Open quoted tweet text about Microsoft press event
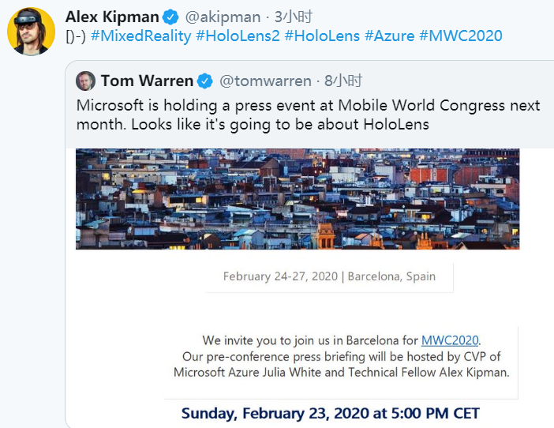Viewport: 554px width, 428px height. pyautogui.click(x=308, y=115)
